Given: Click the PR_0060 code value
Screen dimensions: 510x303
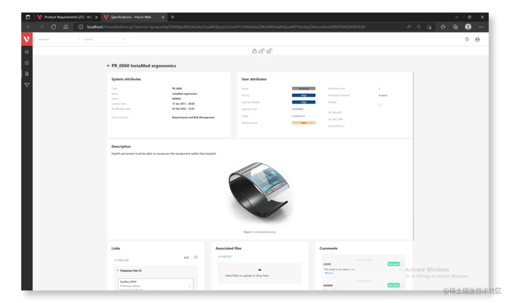Looking at the screenshot, I should coord(177,89).
